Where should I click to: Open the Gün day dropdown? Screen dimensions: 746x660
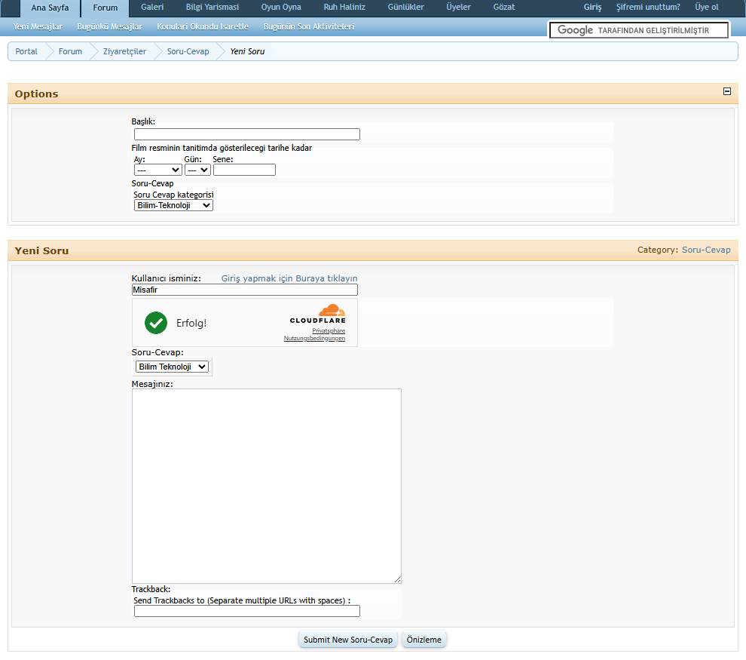point(197,170)
